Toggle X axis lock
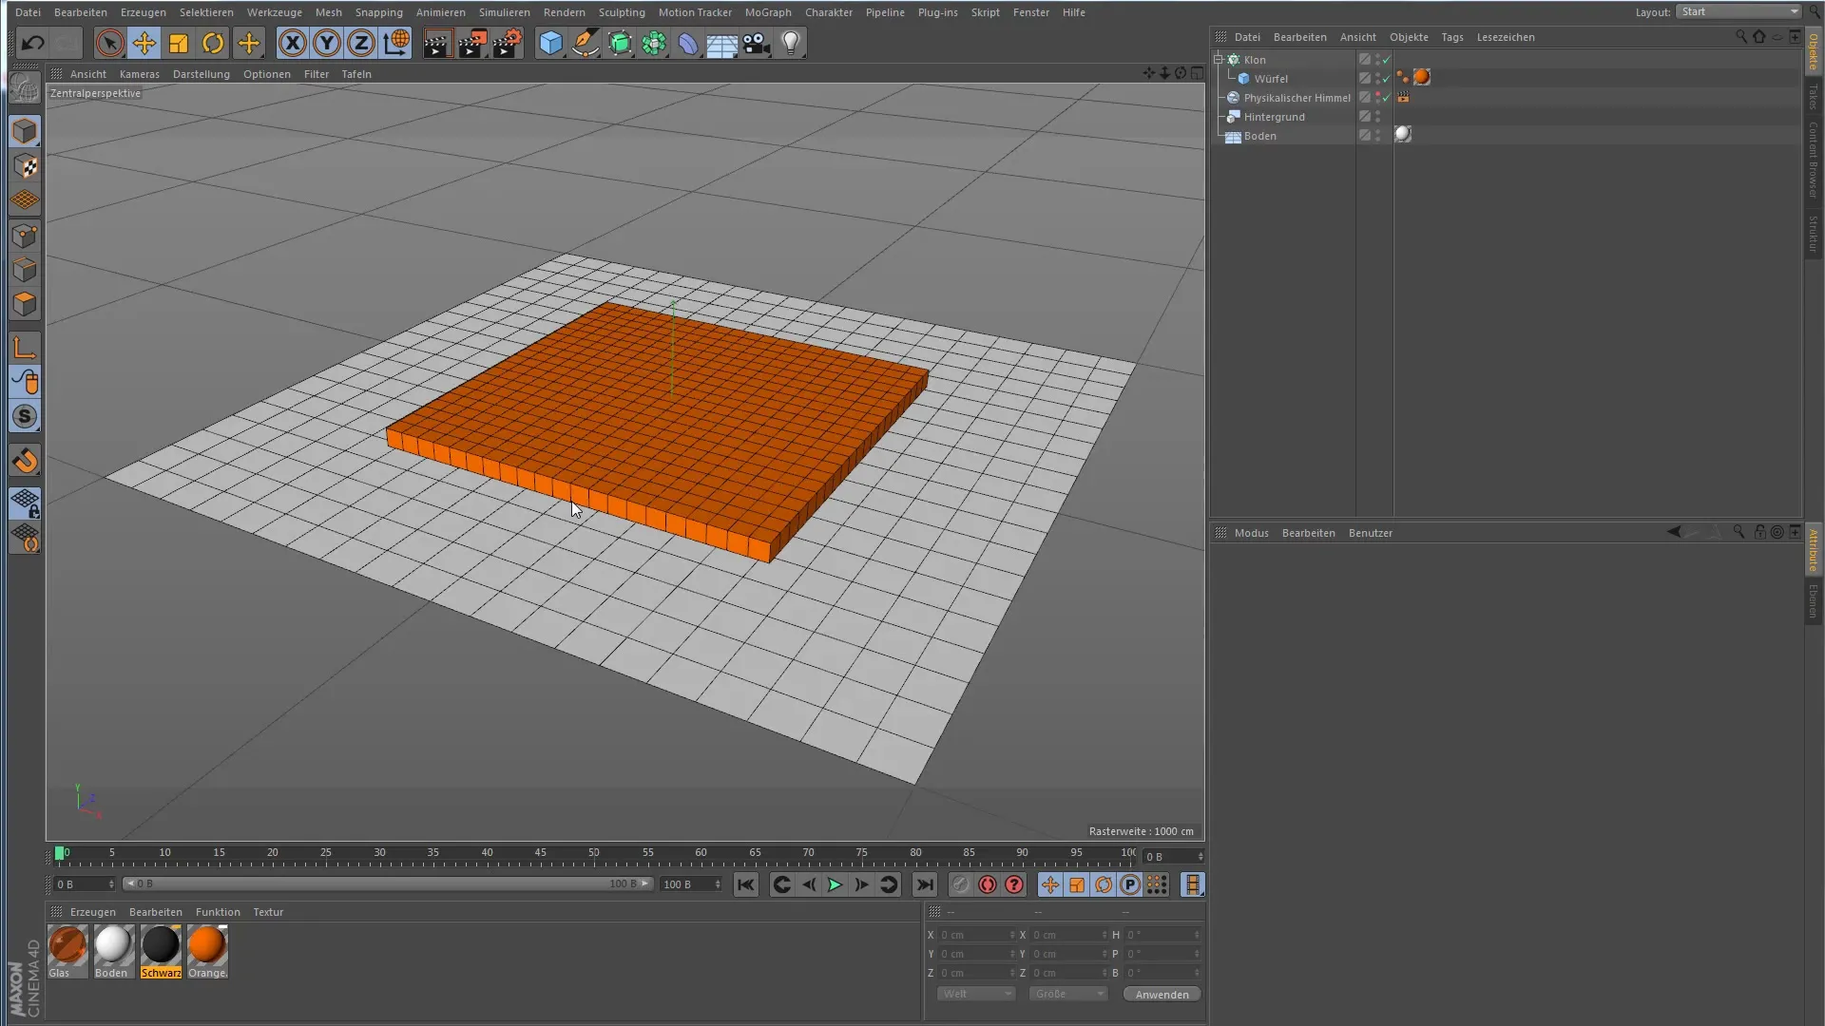1825x1026 pixels. click(x=293, y=43)
